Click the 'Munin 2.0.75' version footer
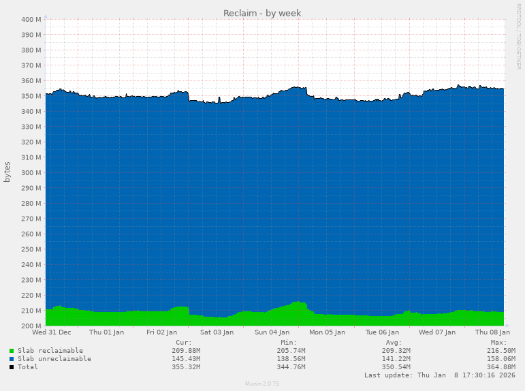Viewport: 525px width, 391px height. tap(262, 384)
